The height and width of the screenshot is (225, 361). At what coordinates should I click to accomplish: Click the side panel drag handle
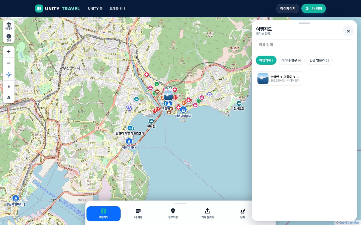[x=304, y=23]
